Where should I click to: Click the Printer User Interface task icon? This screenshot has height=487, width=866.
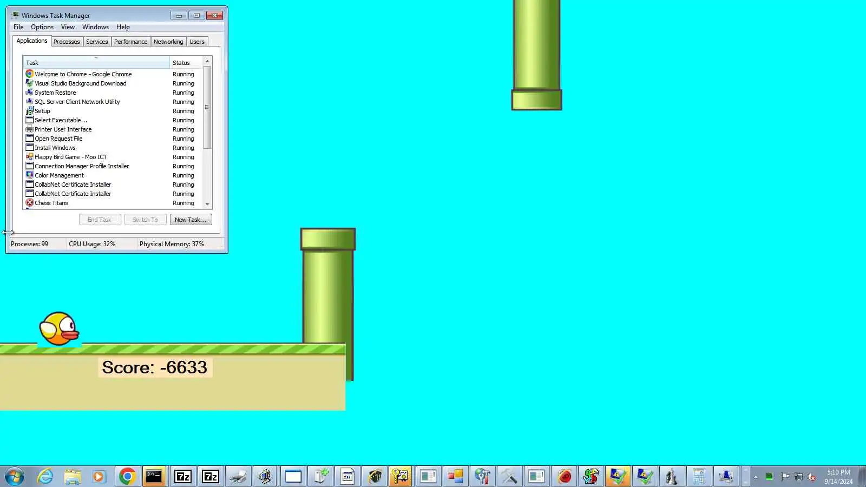tap(30, 129)
